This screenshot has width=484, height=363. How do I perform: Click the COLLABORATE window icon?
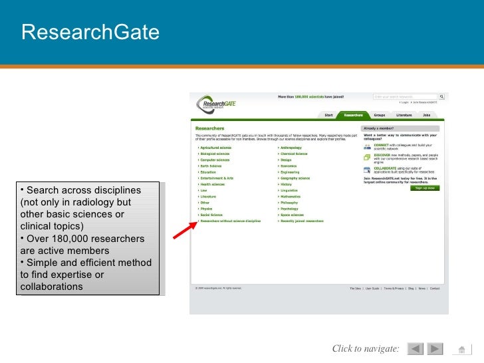pyautogui.click(x=367, y=170)
